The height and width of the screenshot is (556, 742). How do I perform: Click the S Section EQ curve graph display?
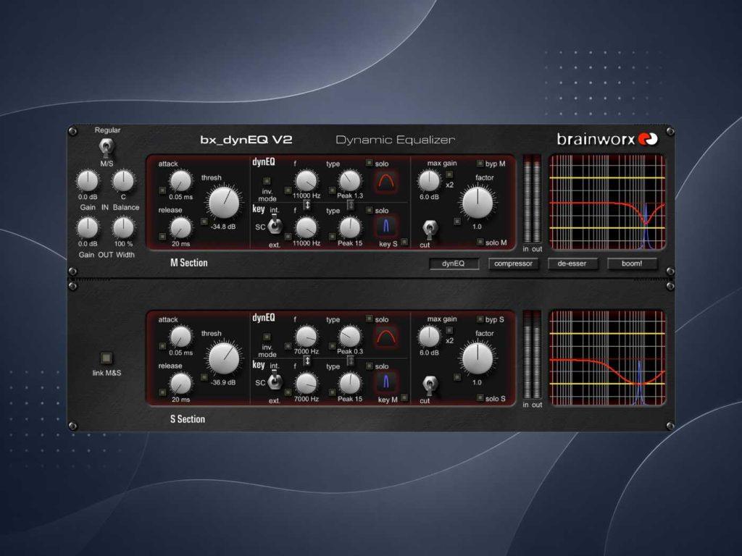point(607,358)
